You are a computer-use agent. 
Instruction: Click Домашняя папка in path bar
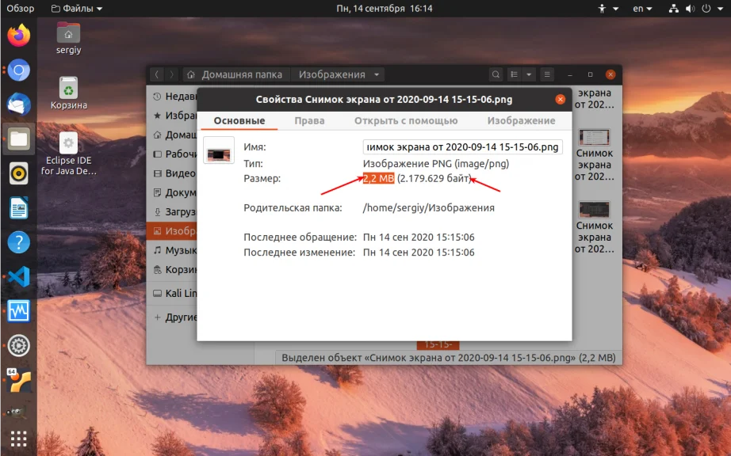point(235,74)
